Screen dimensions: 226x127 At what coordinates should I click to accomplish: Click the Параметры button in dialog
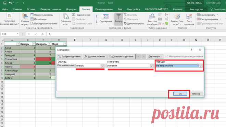pyautogui.click(x=155, y=56)
